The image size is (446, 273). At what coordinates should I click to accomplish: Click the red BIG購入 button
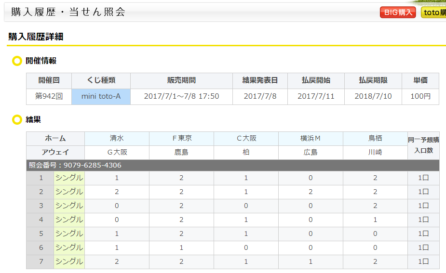coord(398,12)
